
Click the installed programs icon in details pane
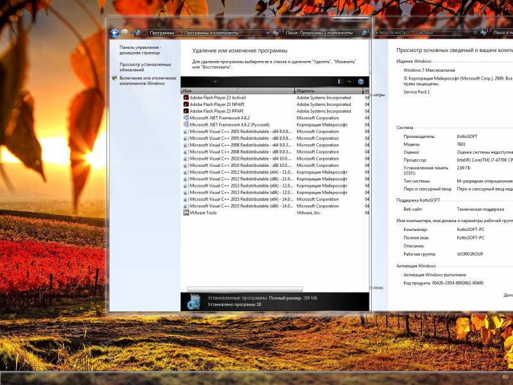(194, 302)
